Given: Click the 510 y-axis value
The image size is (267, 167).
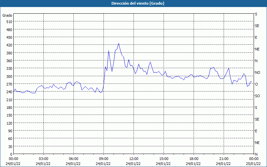Looking at the screenshot, I should tap(9, 22).
